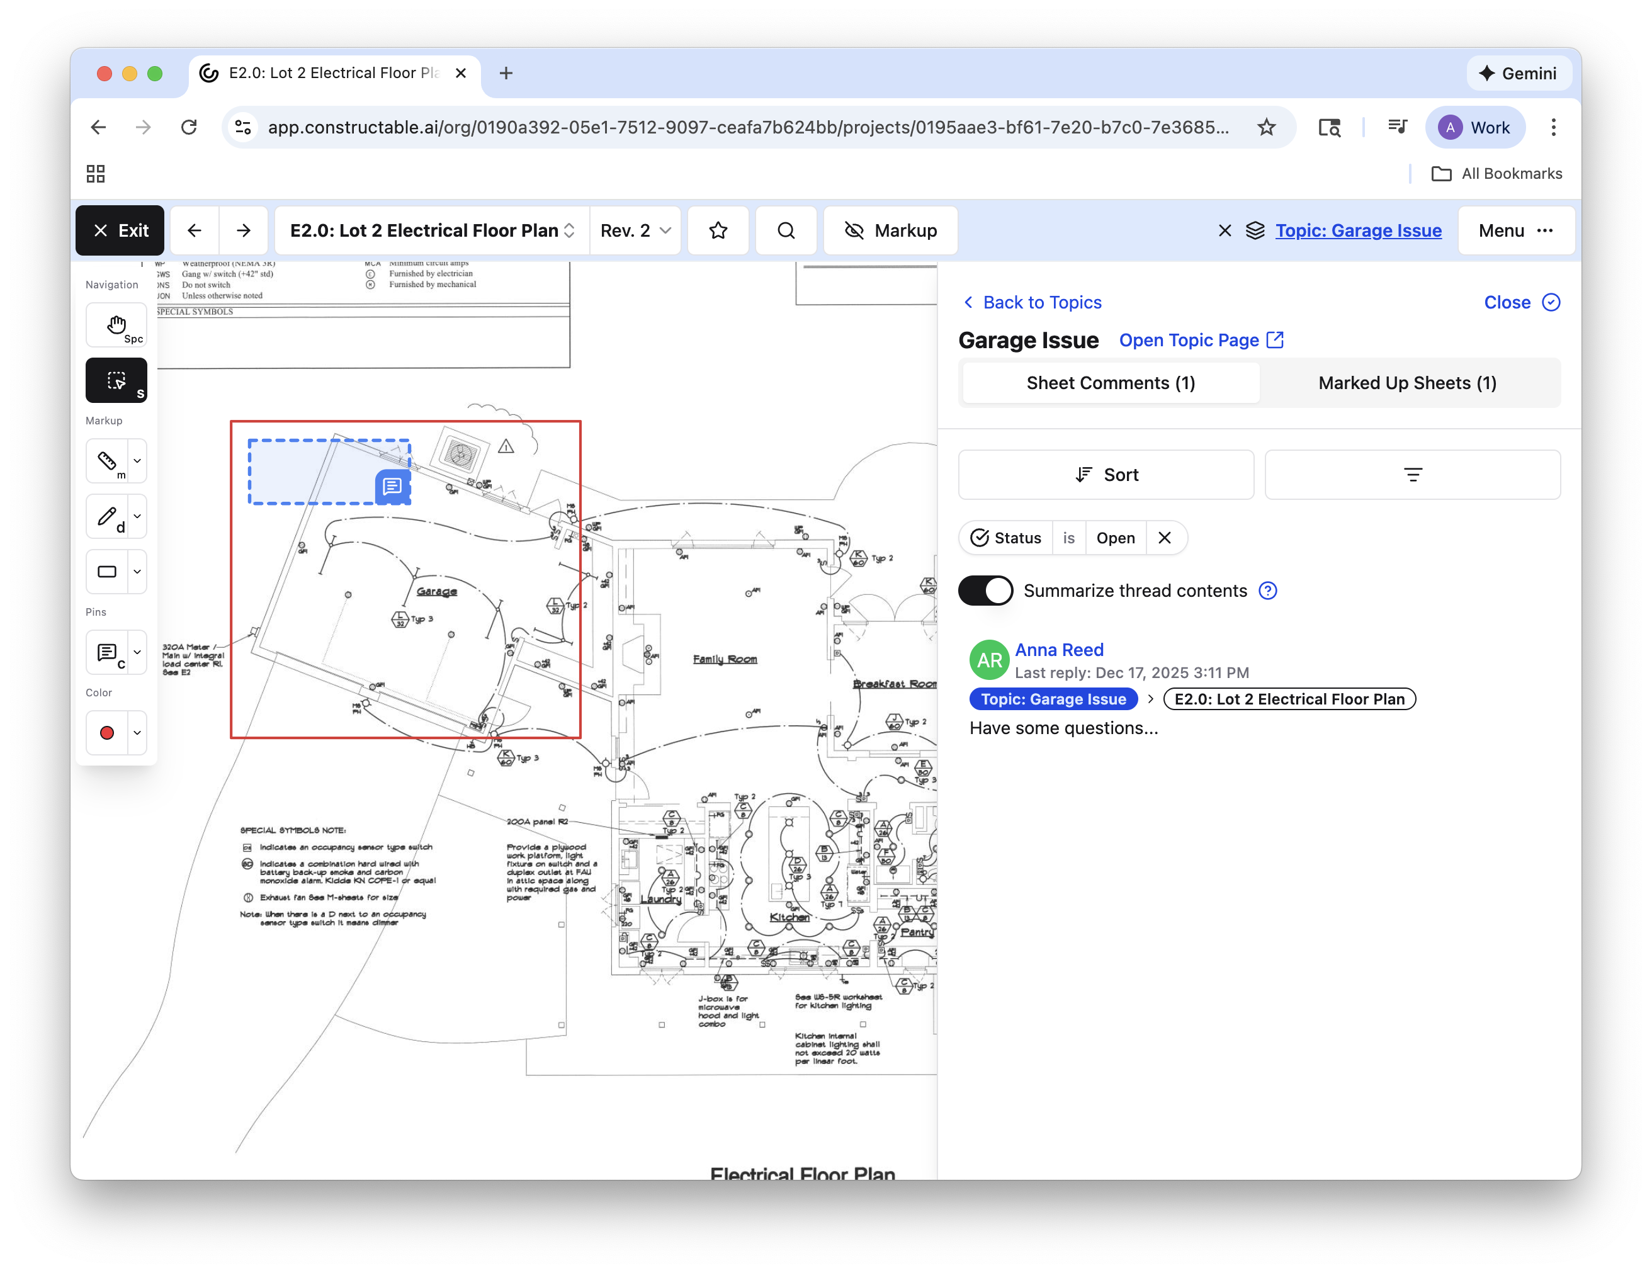Screen dimensions: 1652x1273
Task: Select the red color swatch
Action: click(106, 732)
